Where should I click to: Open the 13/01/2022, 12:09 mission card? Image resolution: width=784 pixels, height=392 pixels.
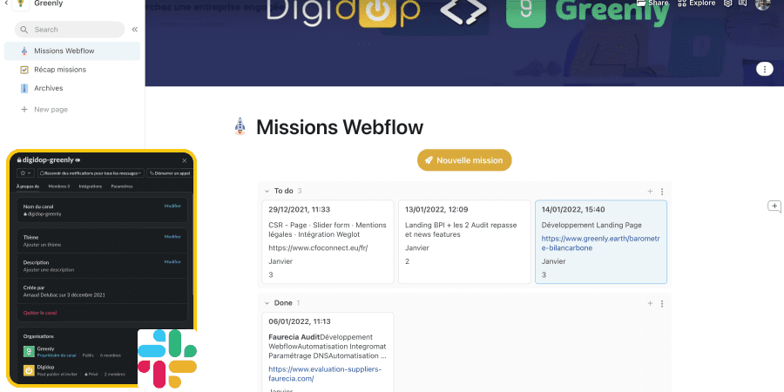coord(464,242)
